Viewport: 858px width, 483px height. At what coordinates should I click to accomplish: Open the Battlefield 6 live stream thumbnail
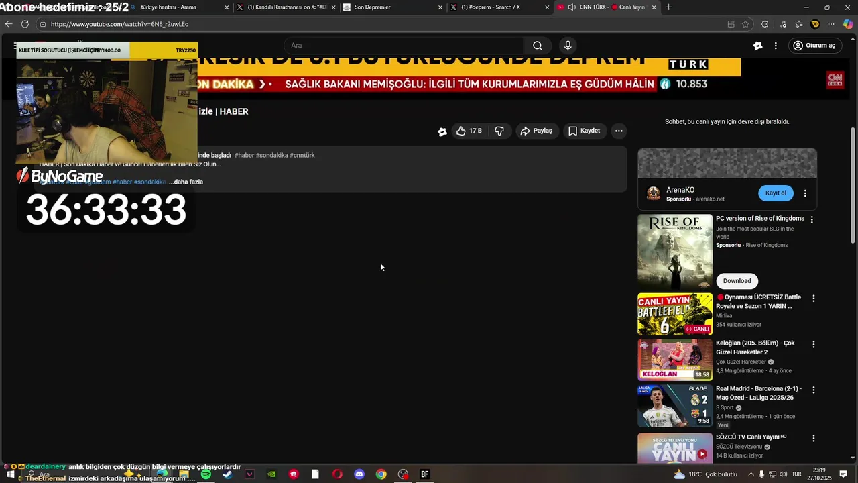click(x=675, y=314)
